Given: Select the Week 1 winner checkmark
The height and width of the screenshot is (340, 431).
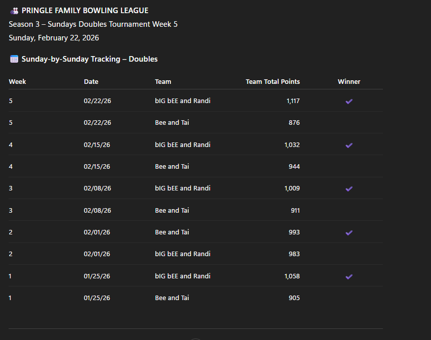Looking at the screenshot, I should 349,276.
